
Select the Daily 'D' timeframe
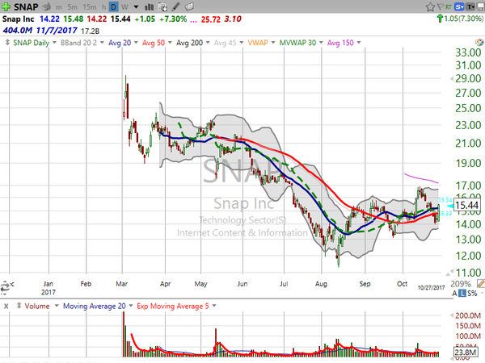coord(113,6)
